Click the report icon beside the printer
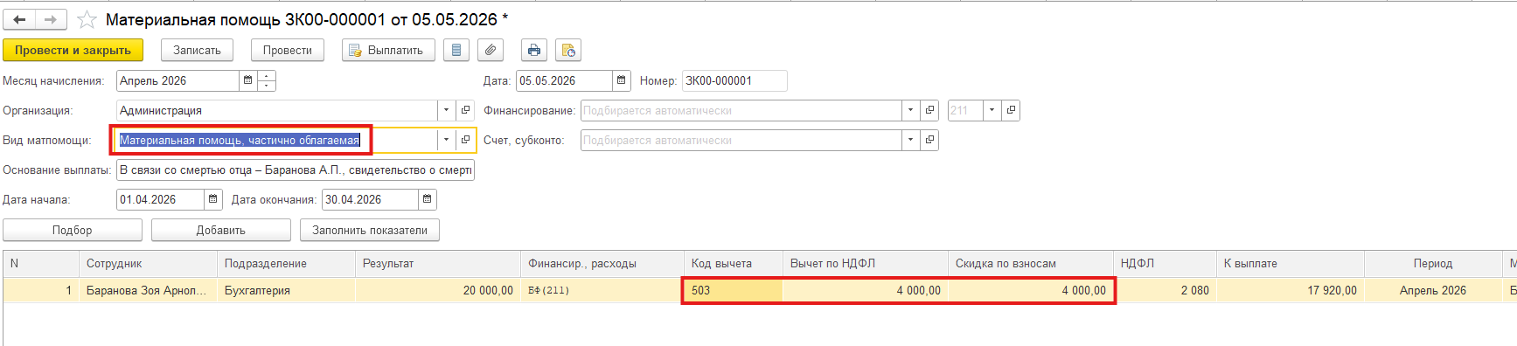 [568, 50]
